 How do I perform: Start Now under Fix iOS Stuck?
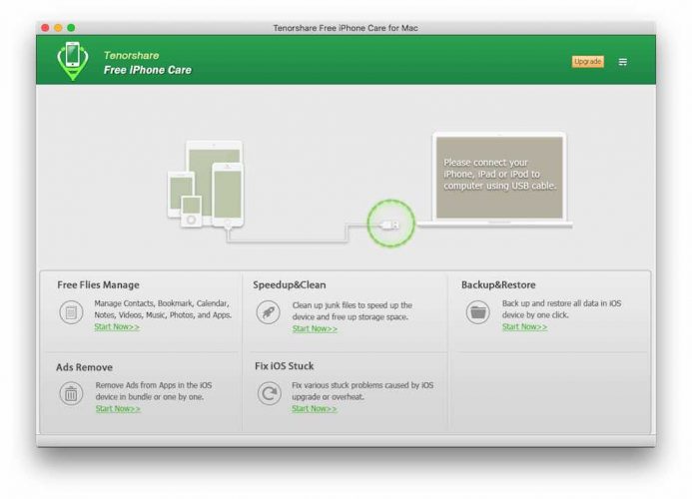(315, 408)
